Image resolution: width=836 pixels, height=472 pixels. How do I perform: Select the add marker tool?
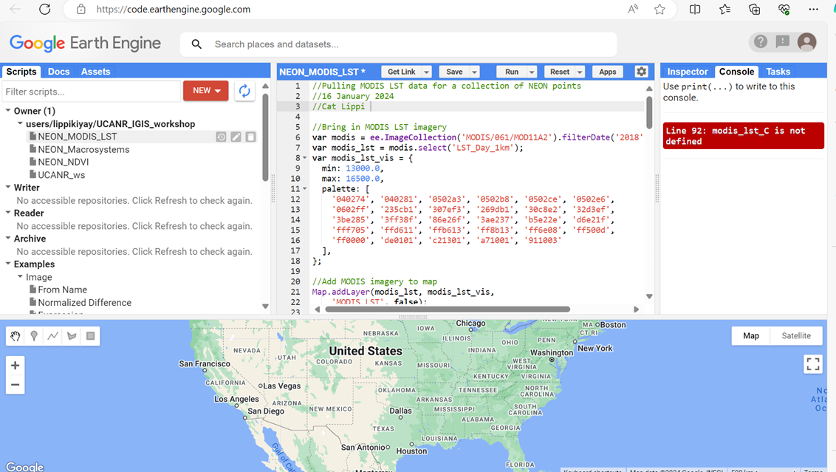point(34,336)
